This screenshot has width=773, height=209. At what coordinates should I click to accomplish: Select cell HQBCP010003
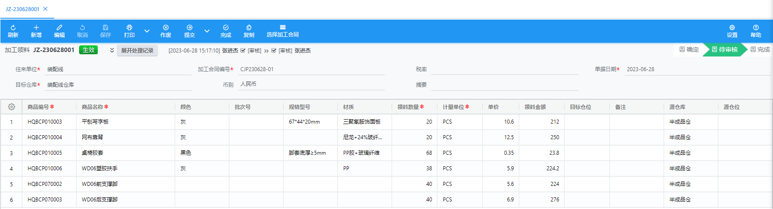click(49, 122)
